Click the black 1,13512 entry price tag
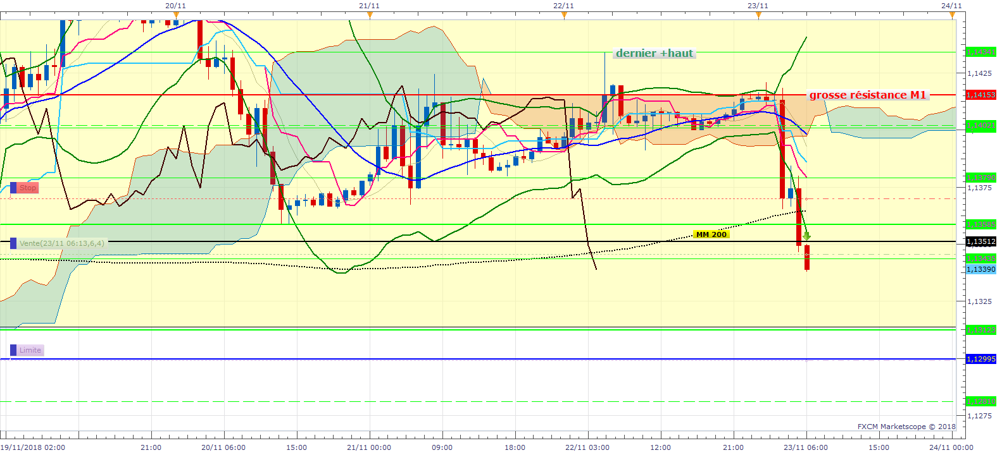This screenshot has width=1002, height=455. tap(980, 241)
